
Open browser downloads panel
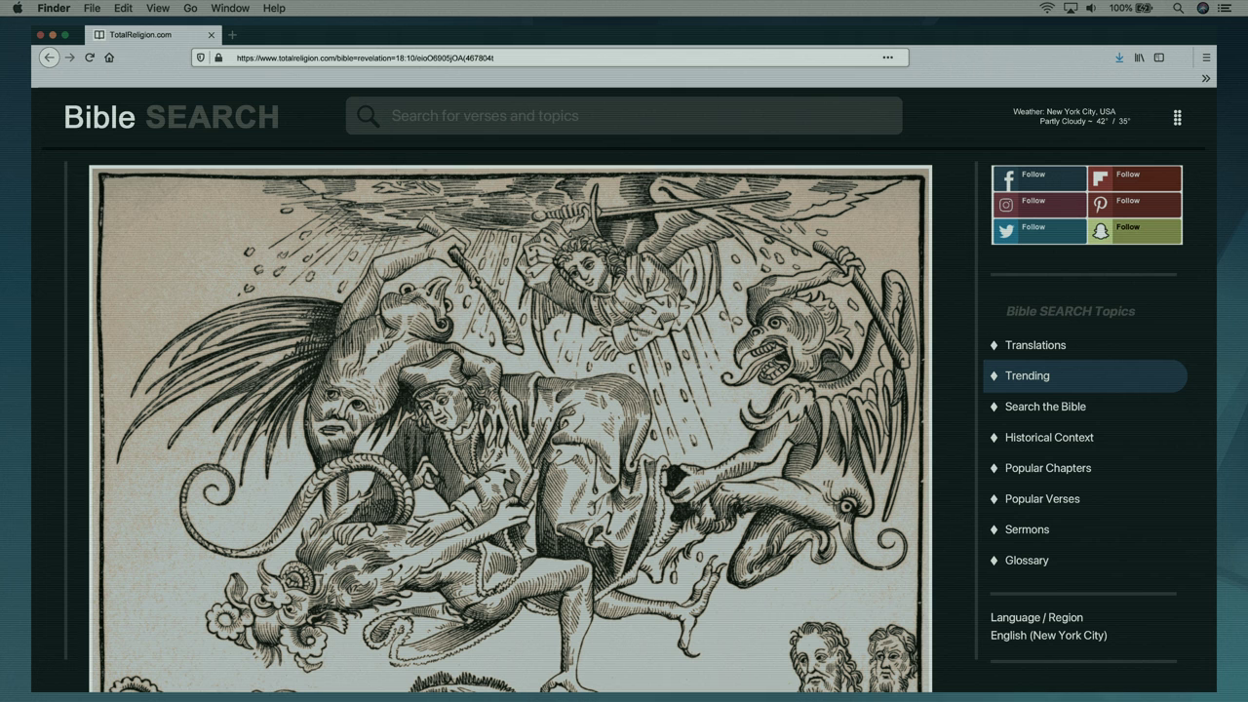click(1119, 58)
